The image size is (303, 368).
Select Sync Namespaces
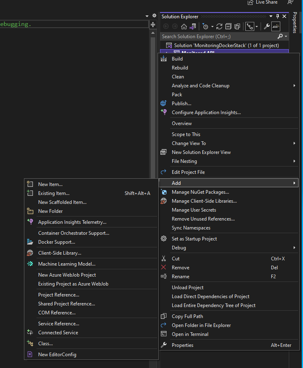tap(229, 227)
